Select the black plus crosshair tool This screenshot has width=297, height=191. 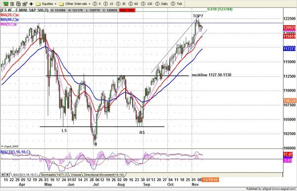click(x=31, y=4)
